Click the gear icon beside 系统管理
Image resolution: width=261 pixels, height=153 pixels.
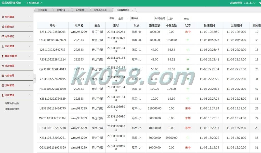pyautogui.click(x=3, y=17)
